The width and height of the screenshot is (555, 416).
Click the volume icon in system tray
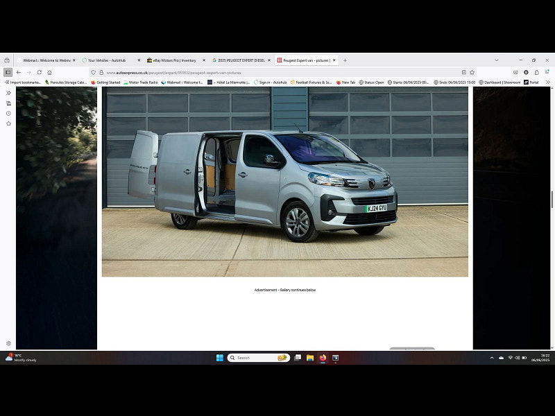pos(518,358)
